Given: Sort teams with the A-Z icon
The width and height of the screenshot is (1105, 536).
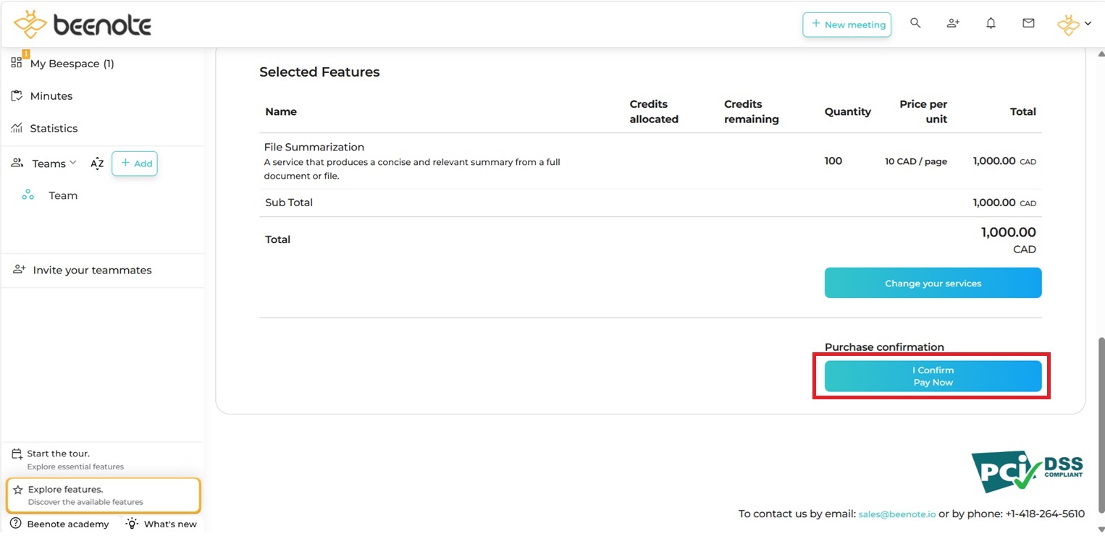Looking at the screenshot, I should point(97,163).
